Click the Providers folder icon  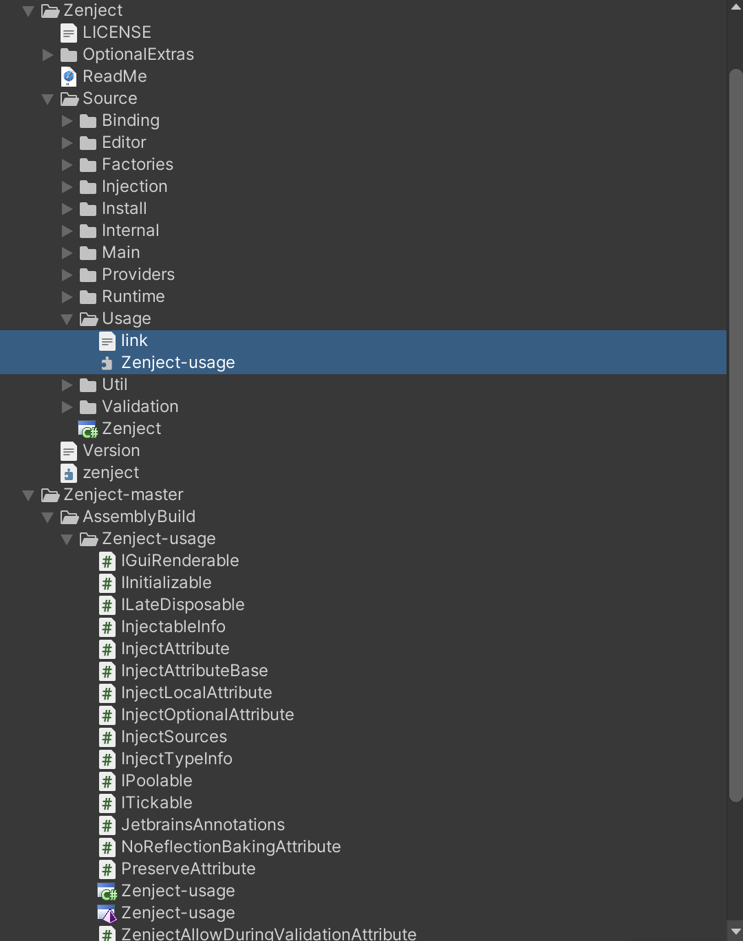click(88, 275)
